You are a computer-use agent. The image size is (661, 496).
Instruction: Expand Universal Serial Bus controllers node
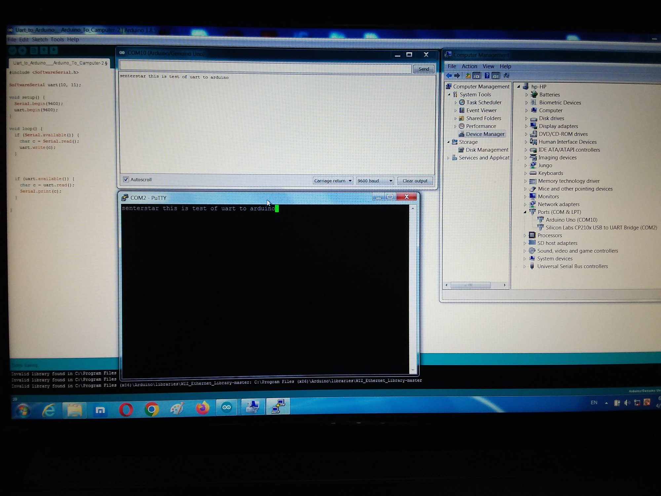point(525,267)
